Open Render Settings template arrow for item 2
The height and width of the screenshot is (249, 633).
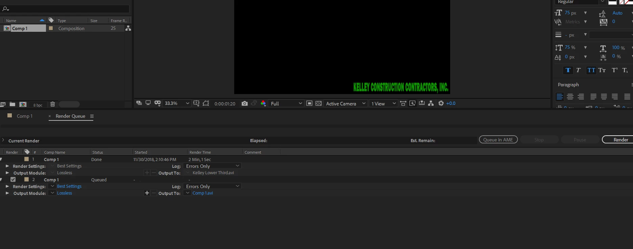point(52,186)
